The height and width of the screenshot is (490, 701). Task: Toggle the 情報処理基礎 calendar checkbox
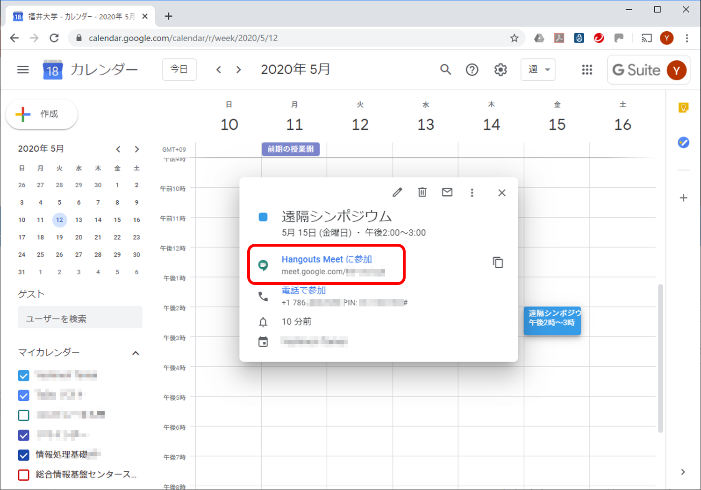tap(23, 455)
